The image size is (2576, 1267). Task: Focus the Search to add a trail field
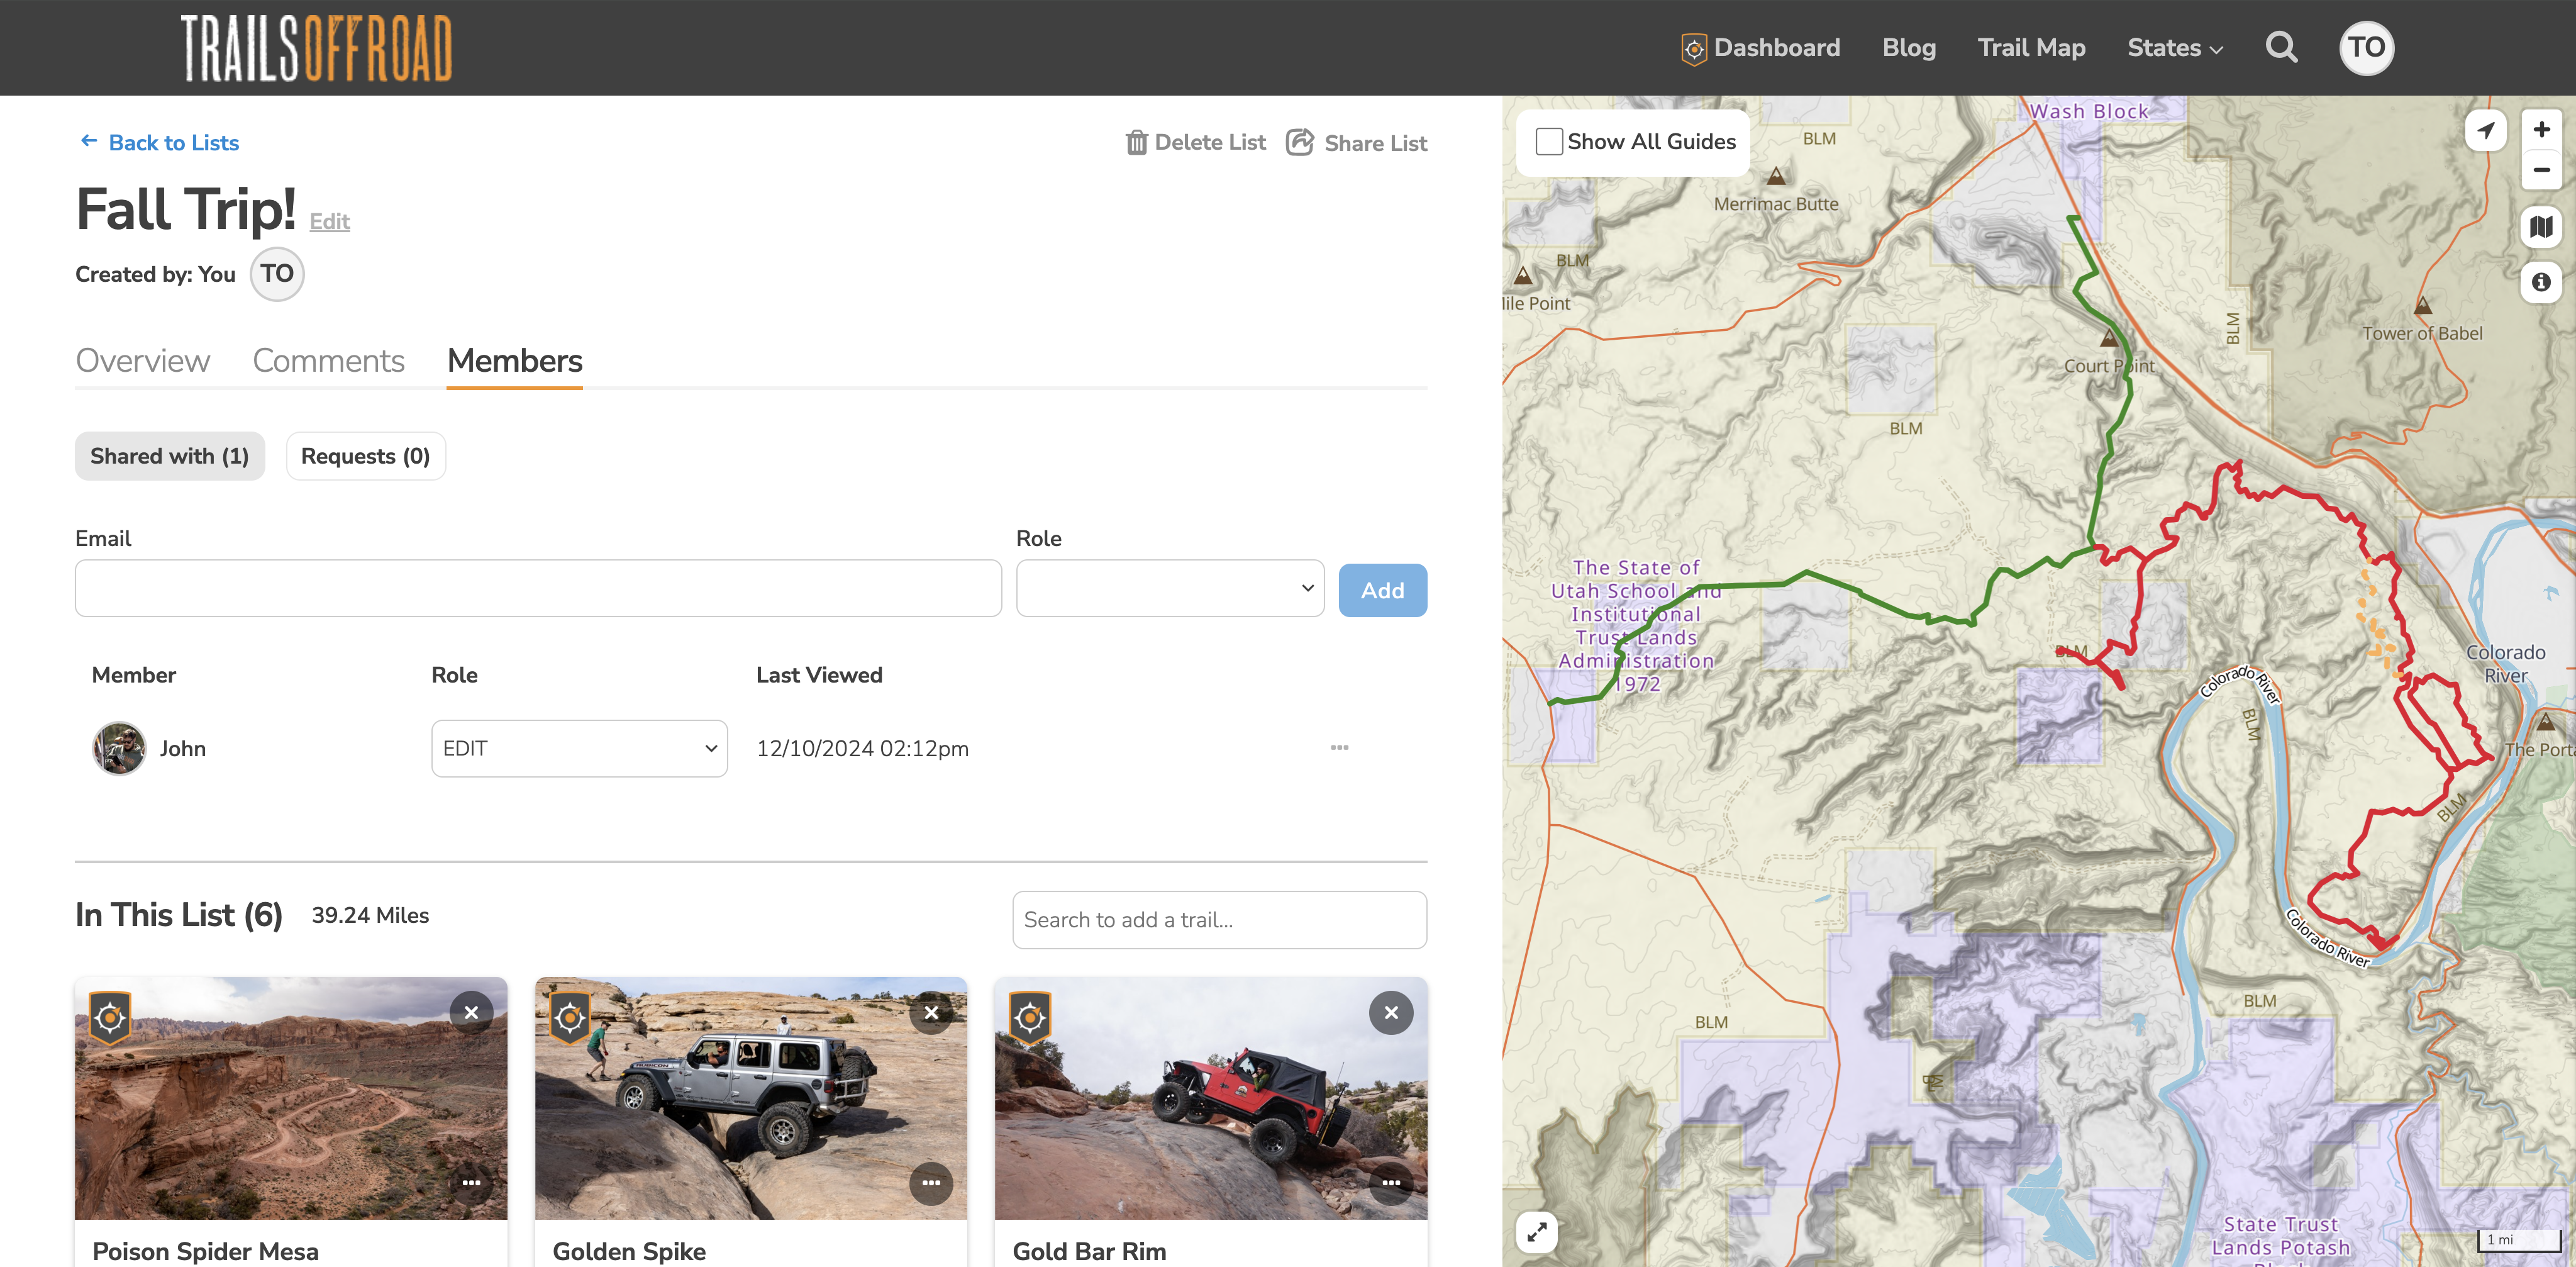coord(1219,919)
